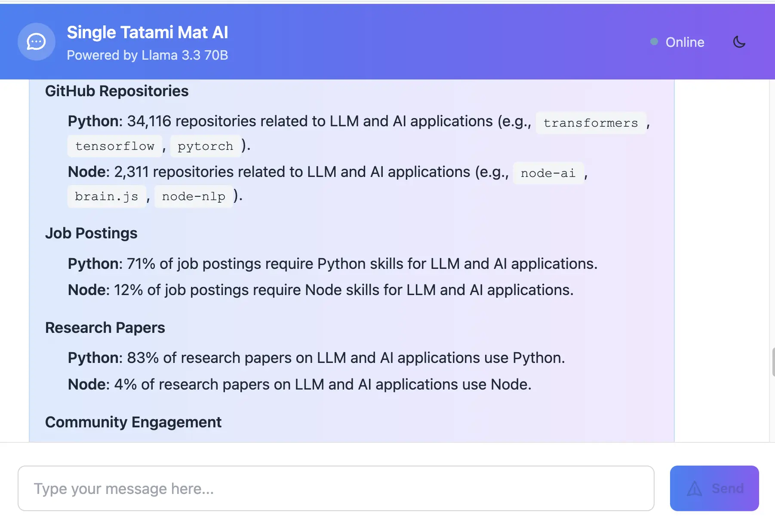The width and height of the screenshot is (775, 530).
Task: Click the Single Tatami Mat AI title
Action: pyautogui.click(x=148, y=33)
